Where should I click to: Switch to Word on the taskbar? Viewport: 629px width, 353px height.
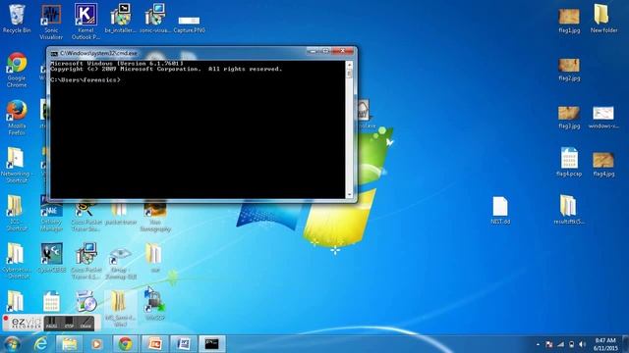(x=184, y=344)
